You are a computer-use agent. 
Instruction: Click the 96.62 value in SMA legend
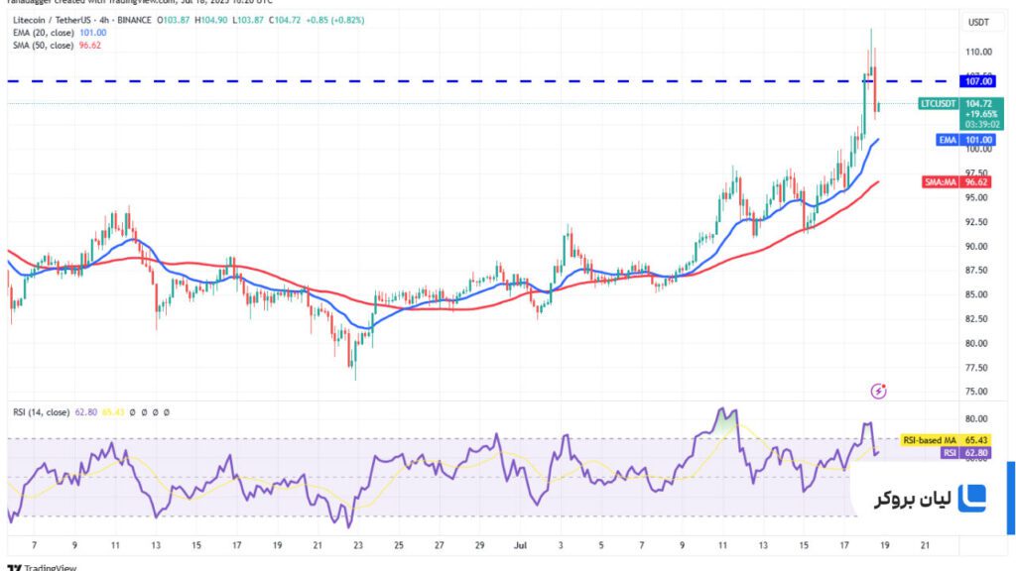click(90, 46)
